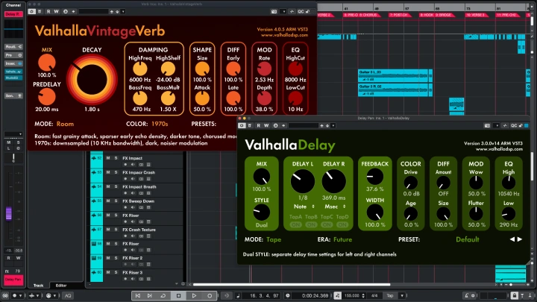This screenshot has width=537, height=302.
Task: Select the Delay P. channel name button
Action: 13,14
